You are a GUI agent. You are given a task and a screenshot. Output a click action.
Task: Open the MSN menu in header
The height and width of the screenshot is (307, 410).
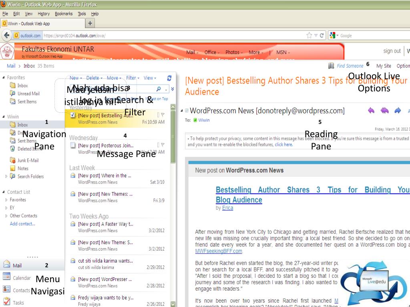click(x=283, y=52)
